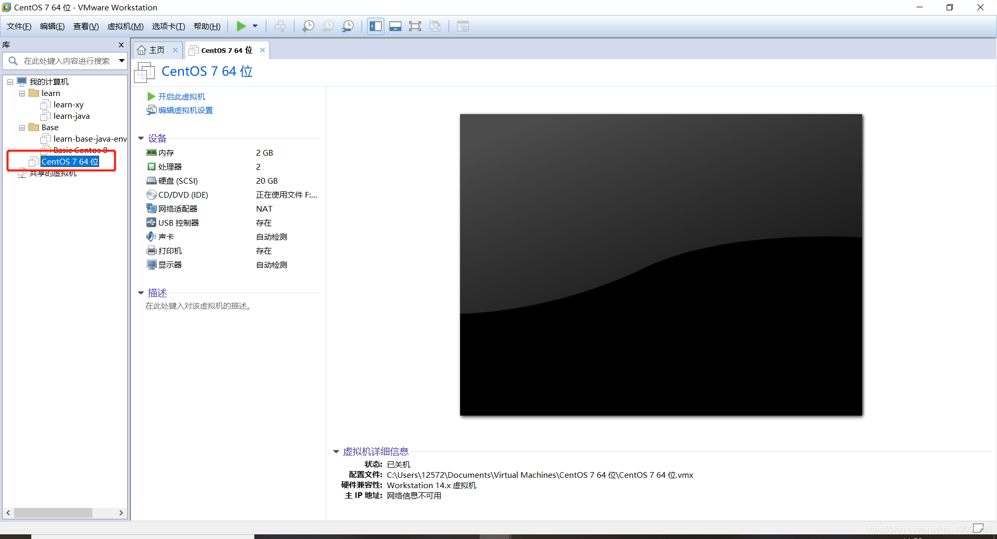Collapse the 我的计算机 tree node

pyautogui.click(x=10, y=82)
